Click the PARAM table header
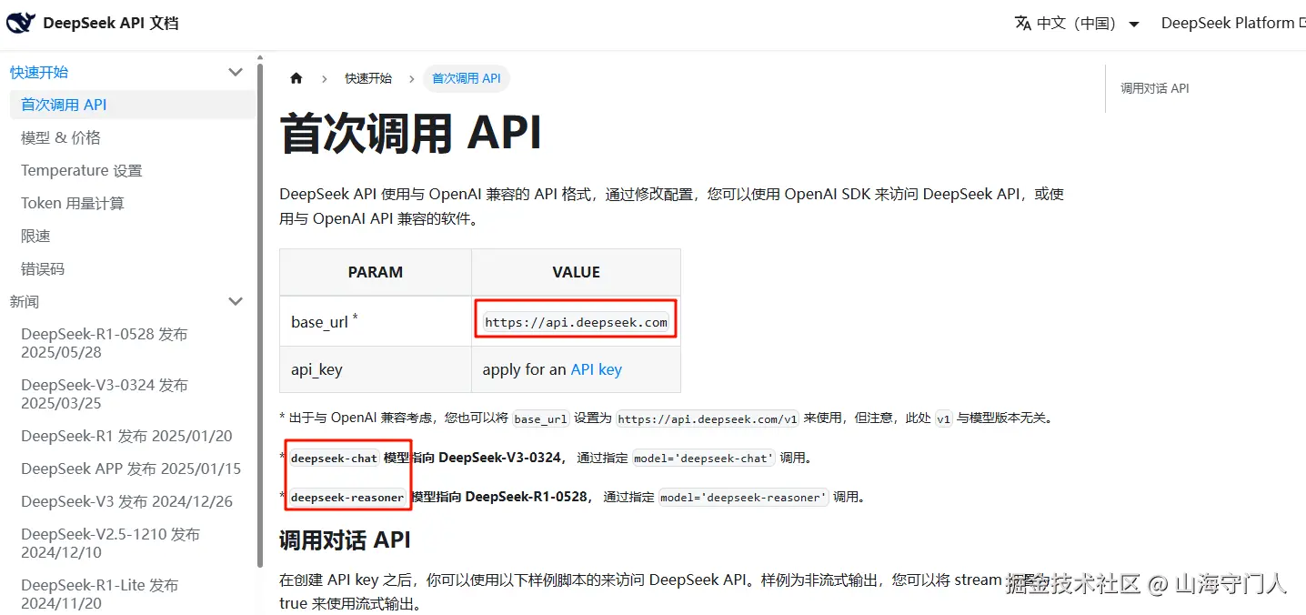 (x=376, y=272)
